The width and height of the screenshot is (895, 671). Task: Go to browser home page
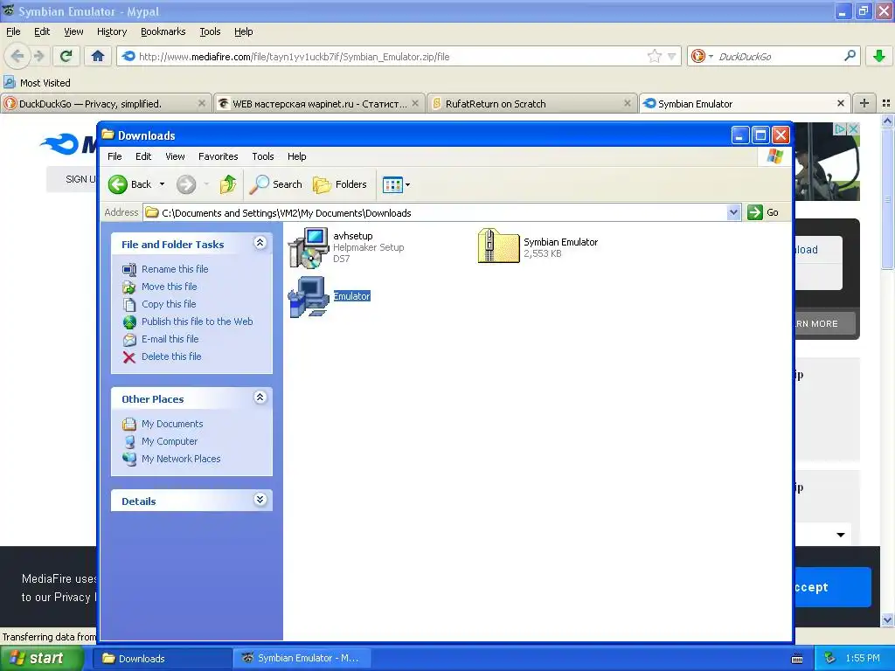pos(98,56)
